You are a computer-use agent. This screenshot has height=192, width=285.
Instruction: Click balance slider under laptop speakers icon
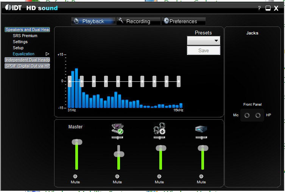pyautogui.click(x=117, y=137)
